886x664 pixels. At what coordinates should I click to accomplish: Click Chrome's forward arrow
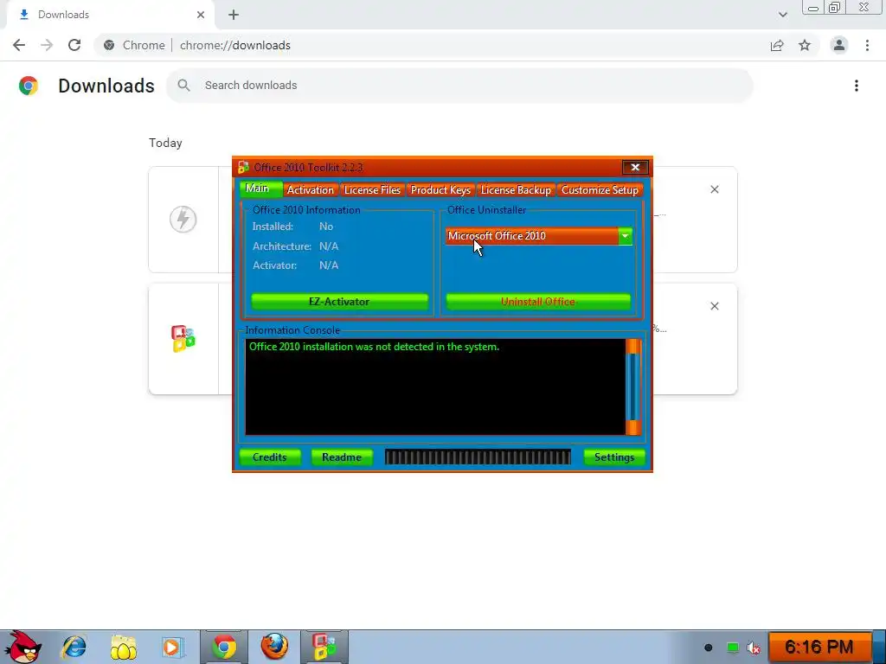click(x=47, y=45)
